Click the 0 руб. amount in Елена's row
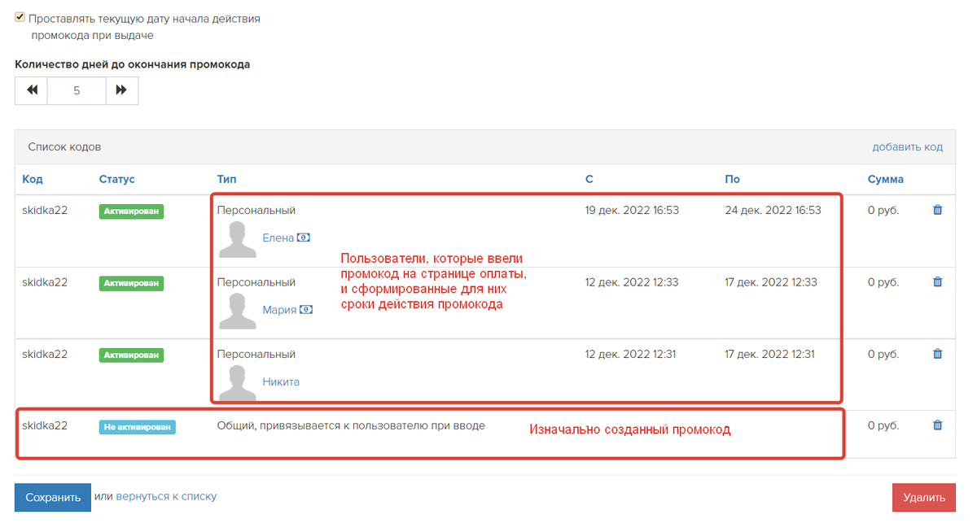The image size is (977, 523). click(x=883, y=210)
